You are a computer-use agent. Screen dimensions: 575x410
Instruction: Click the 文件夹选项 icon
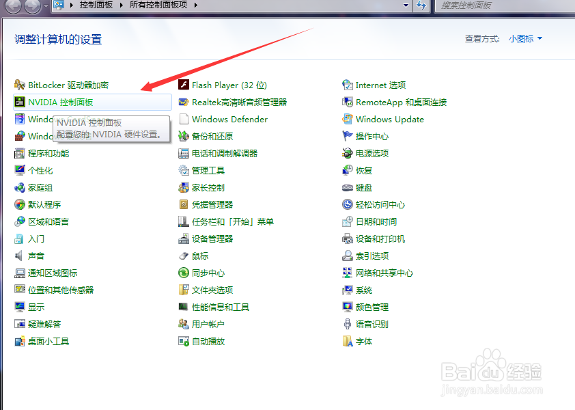point(183,290)
